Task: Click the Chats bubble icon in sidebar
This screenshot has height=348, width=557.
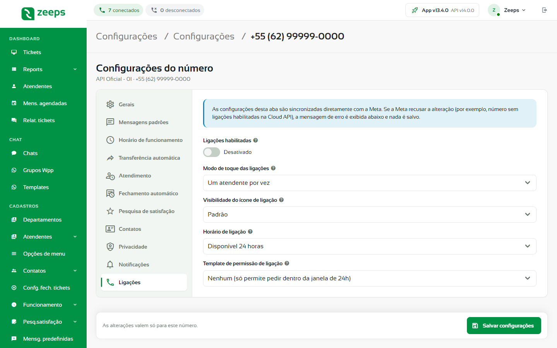Action: click(x=14, y=153)
